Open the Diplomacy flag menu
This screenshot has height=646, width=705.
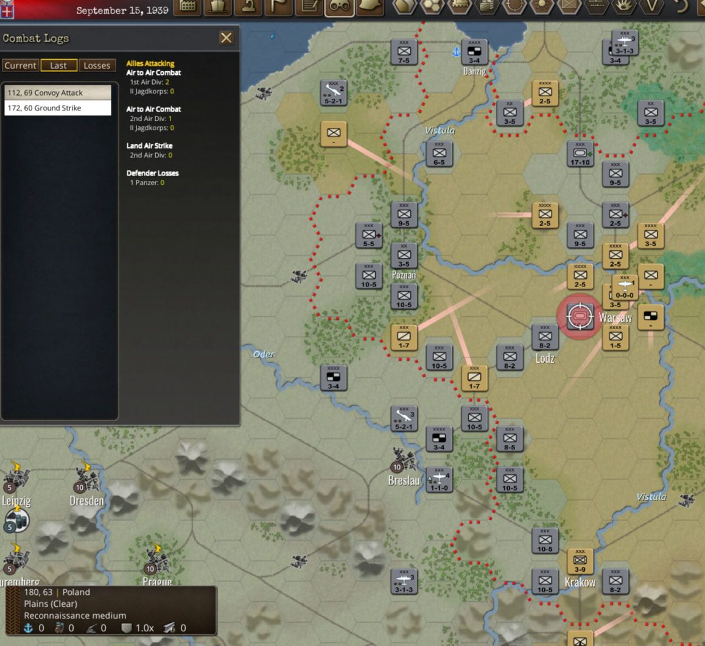click(278, 6)
